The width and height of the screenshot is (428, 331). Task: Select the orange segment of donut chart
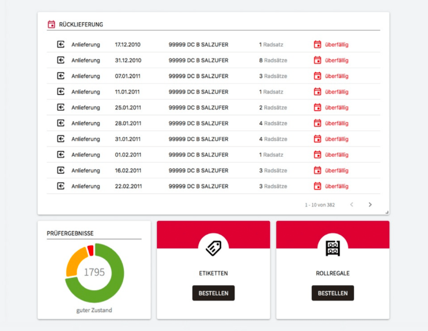pyautogui.click(x=74, y=261)
